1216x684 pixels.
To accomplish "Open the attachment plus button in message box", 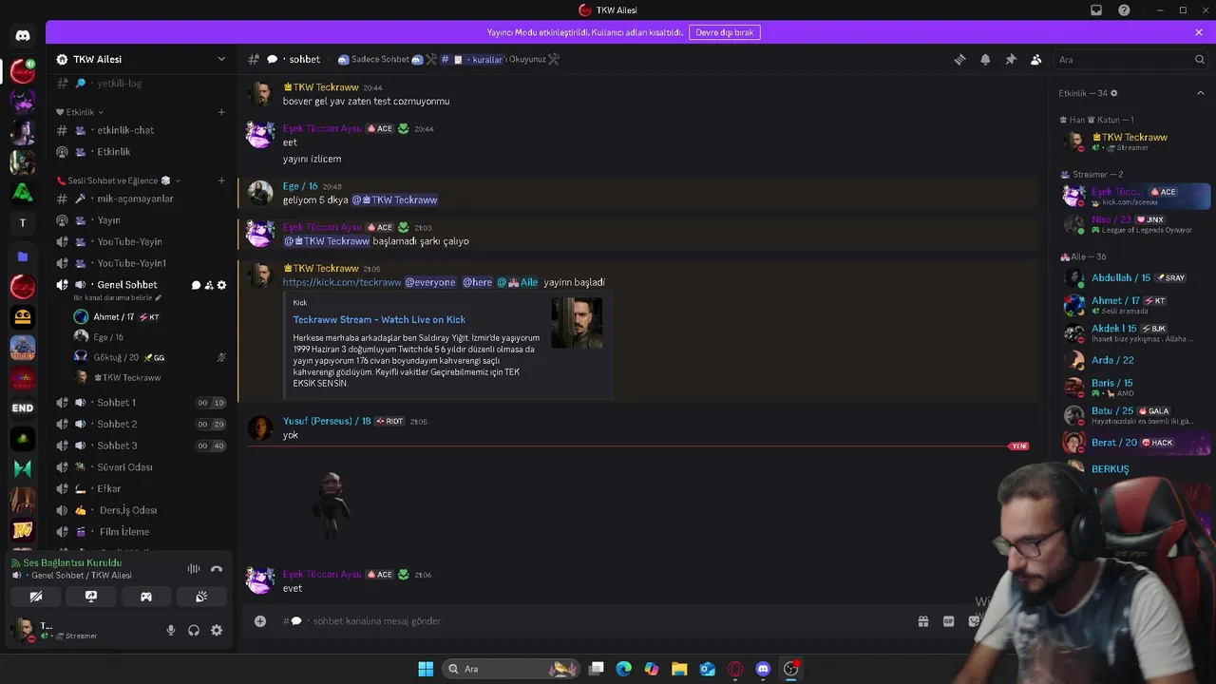I will (260, 621).
